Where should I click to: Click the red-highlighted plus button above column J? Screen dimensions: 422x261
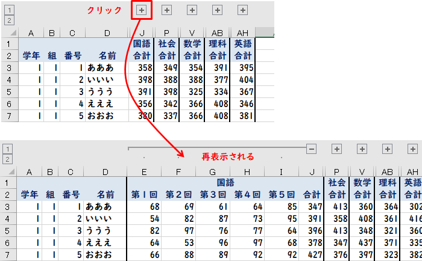140,10
